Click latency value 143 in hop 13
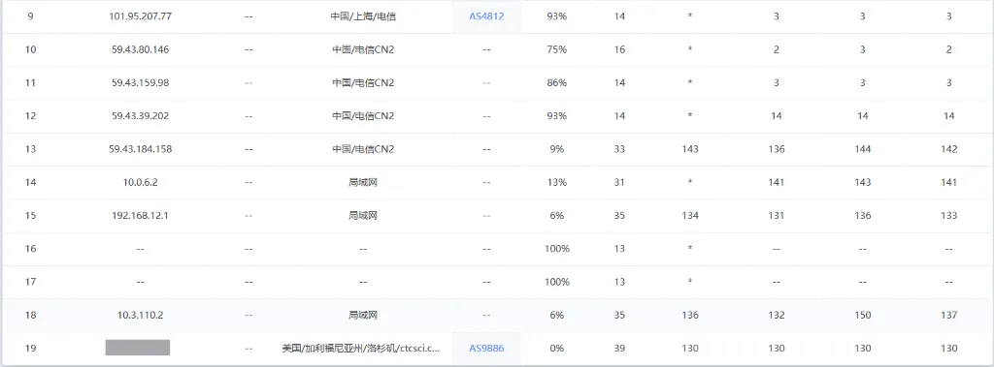 [690, 149]
